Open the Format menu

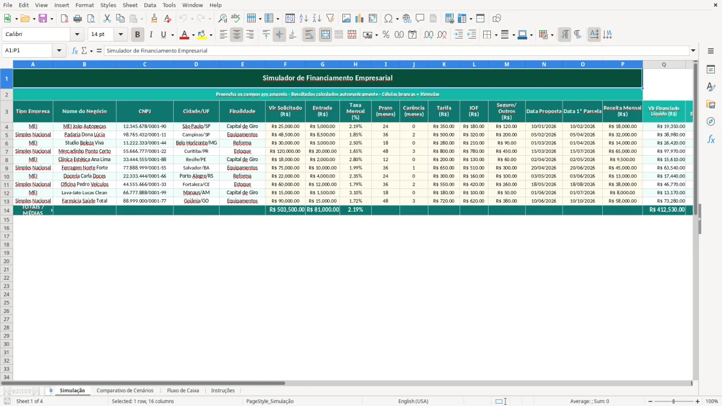(84, 5)
